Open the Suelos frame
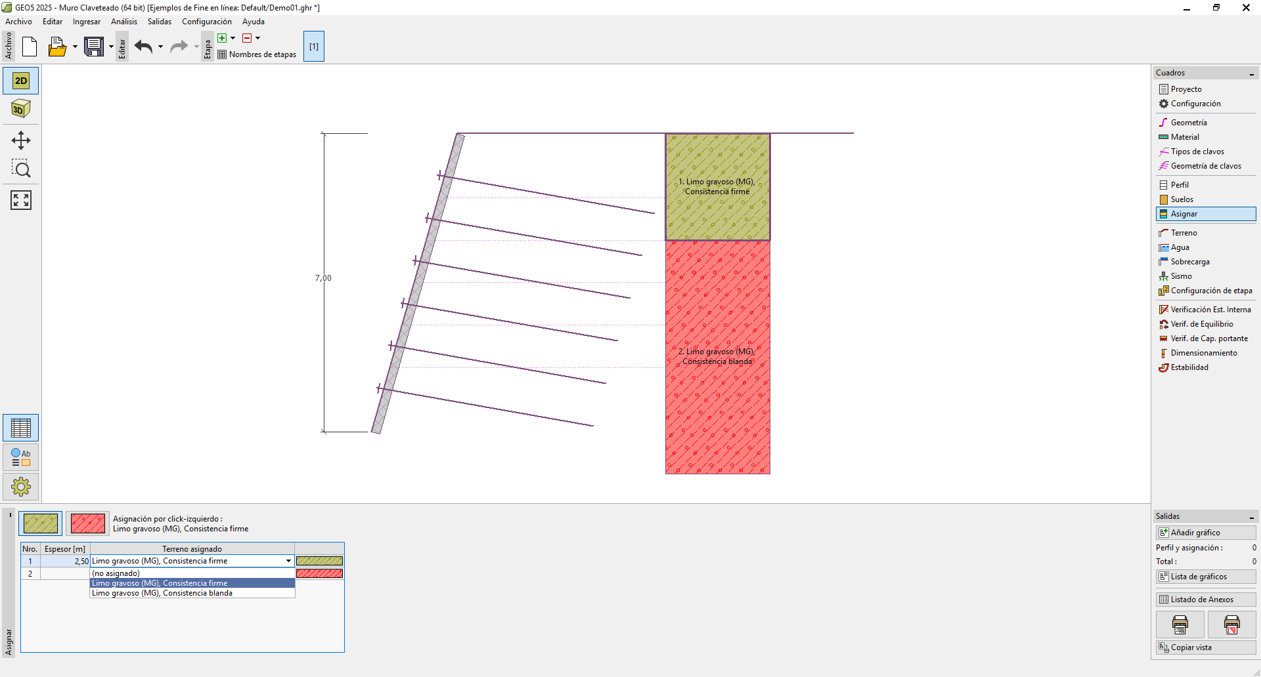This screenshot has height=677, width=1261. tap(1206, 199)
